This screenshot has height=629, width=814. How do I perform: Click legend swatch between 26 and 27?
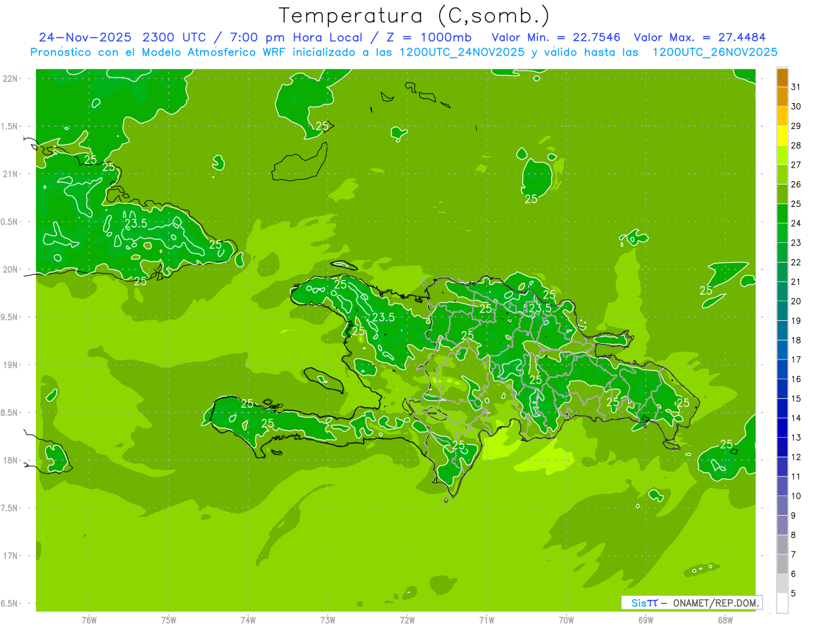782,174
